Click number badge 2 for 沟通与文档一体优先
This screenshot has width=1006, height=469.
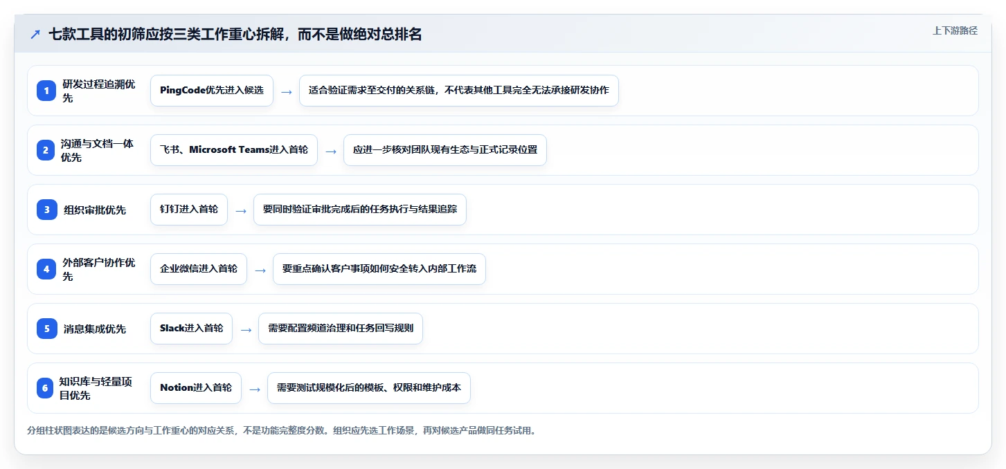pyautogui.click(x=46, y=150)
